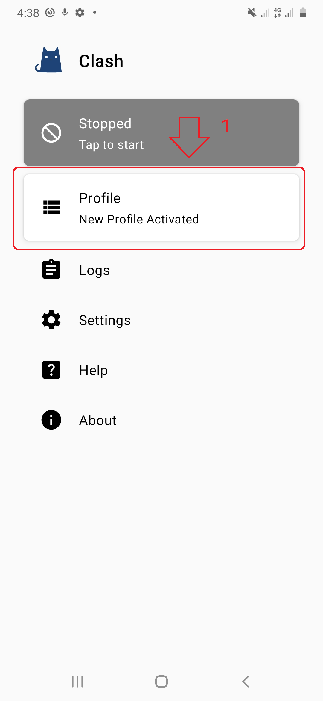
Task: Open the Settings menu item
Action: [x=105, y=320]
